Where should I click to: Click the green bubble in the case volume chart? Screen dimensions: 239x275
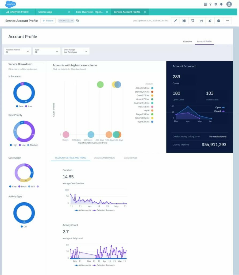(100, 85)
